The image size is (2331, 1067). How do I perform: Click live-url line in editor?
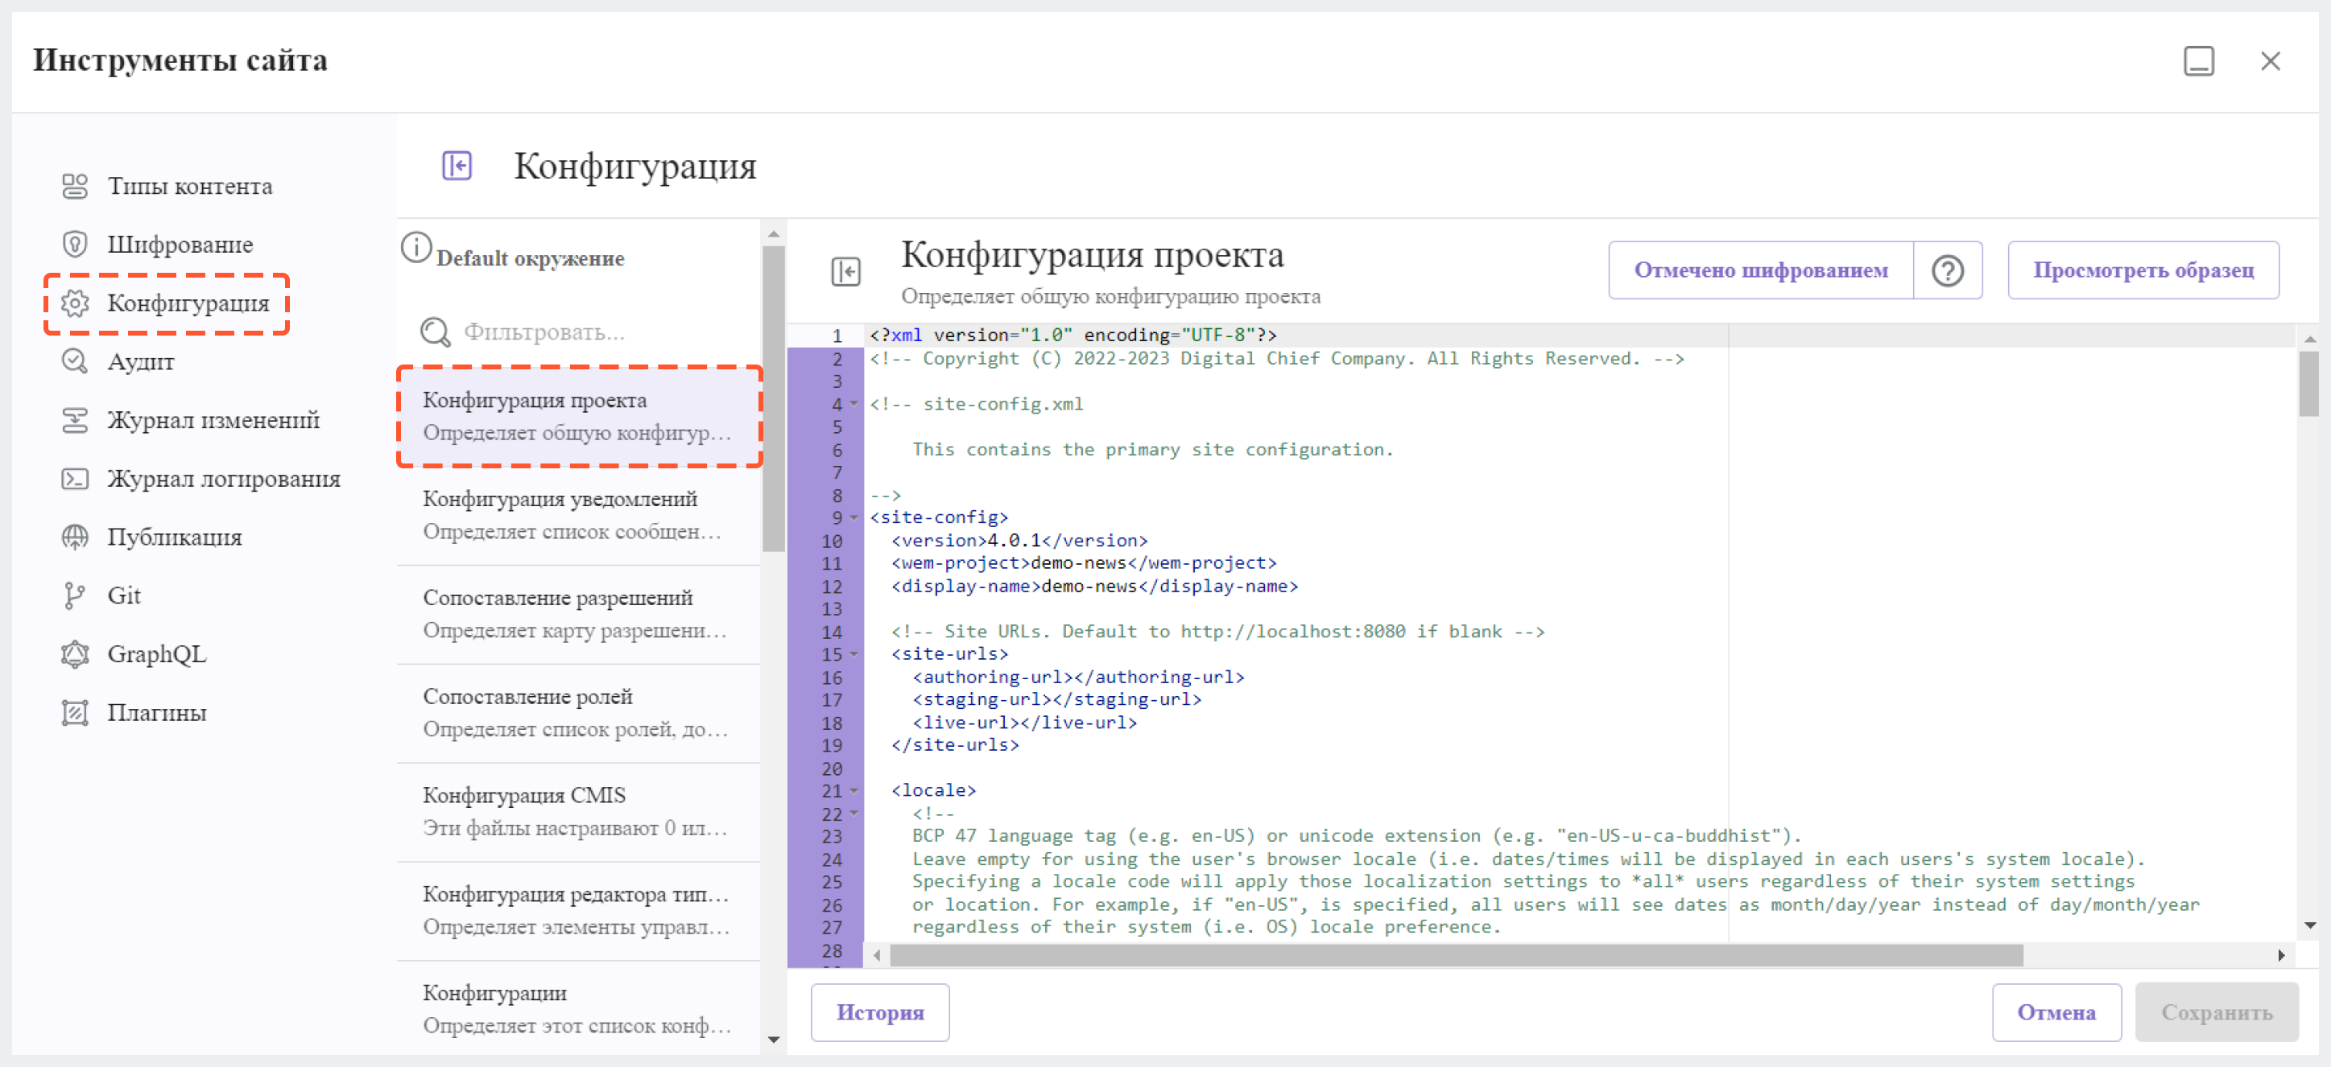coord(1023,723)
